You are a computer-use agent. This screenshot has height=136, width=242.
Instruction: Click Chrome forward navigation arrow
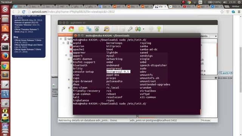tap(19, 12)
